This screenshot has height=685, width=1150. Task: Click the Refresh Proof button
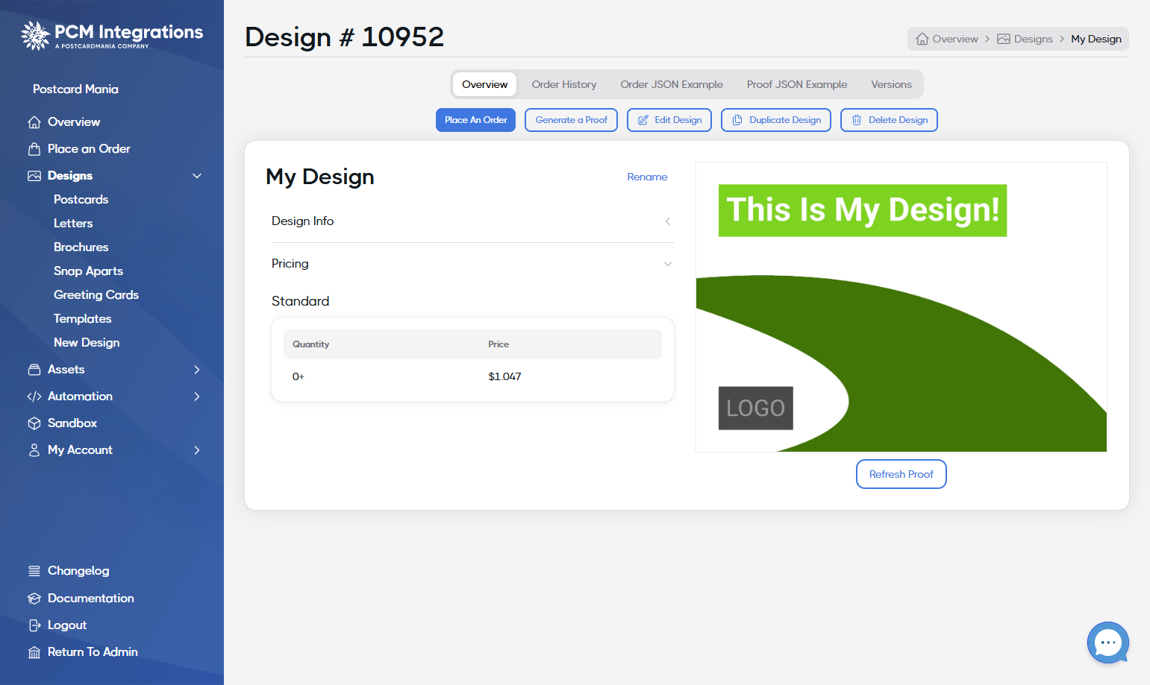[901, 474]
